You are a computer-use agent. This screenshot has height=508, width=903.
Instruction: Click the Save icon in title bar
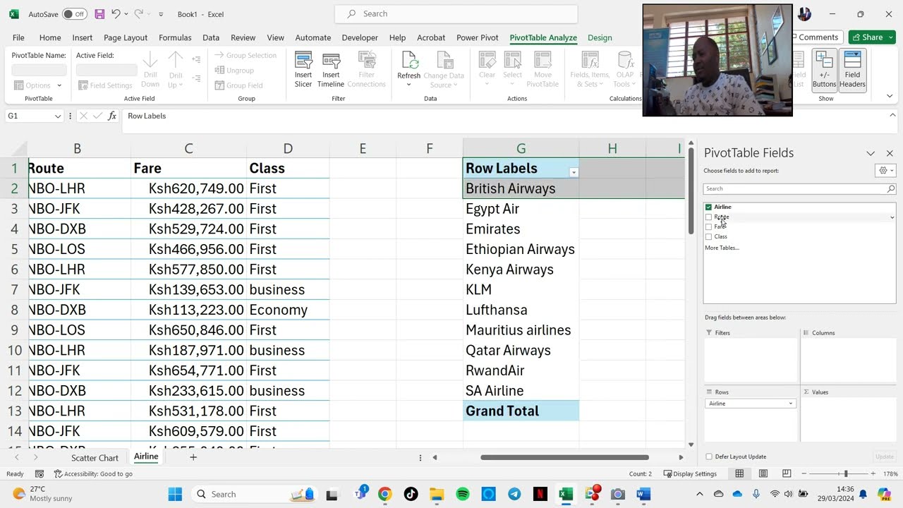pyautogui.click(x=99, y=14)
